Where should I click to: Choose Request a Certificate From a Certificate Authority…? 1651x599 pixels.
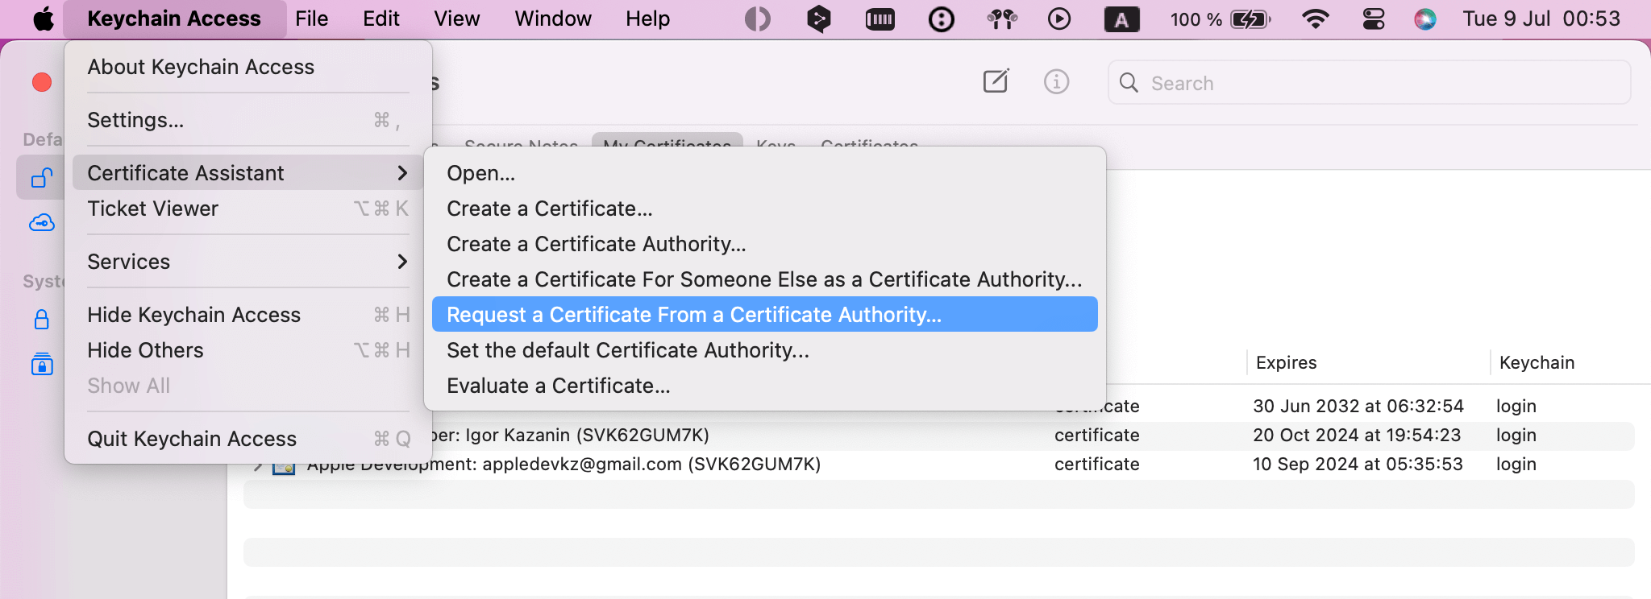coord(765,315)
